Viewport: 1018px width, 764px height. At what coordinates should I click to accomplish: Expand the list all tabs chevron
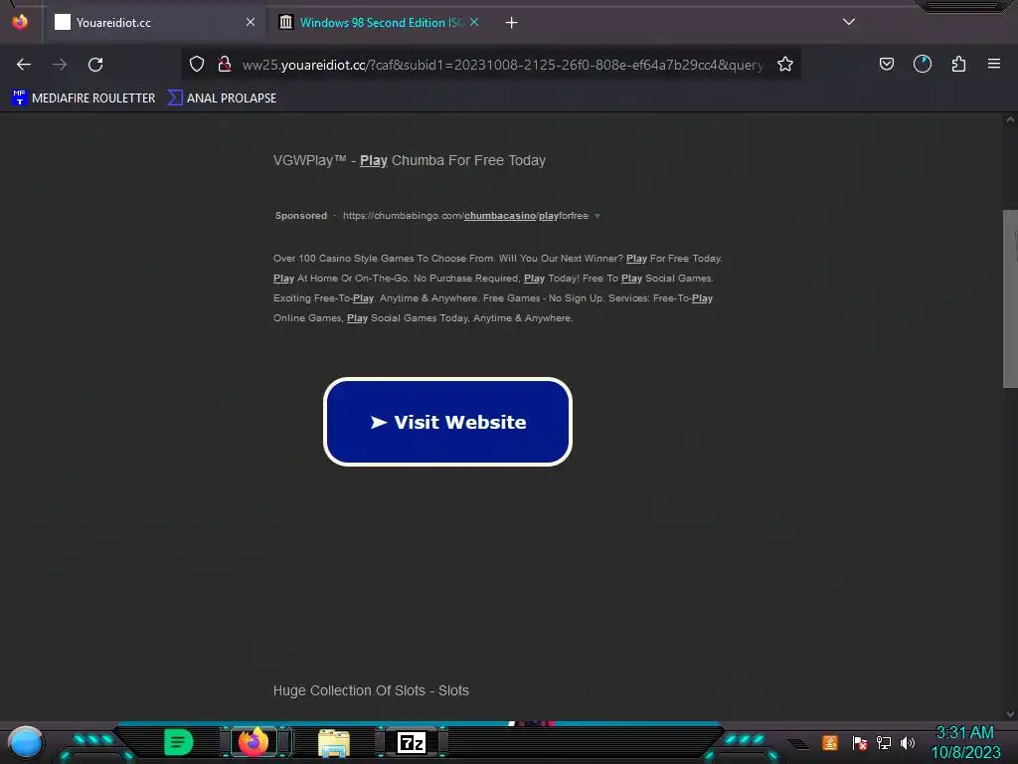pyautogui.click(x=849, y=22)
